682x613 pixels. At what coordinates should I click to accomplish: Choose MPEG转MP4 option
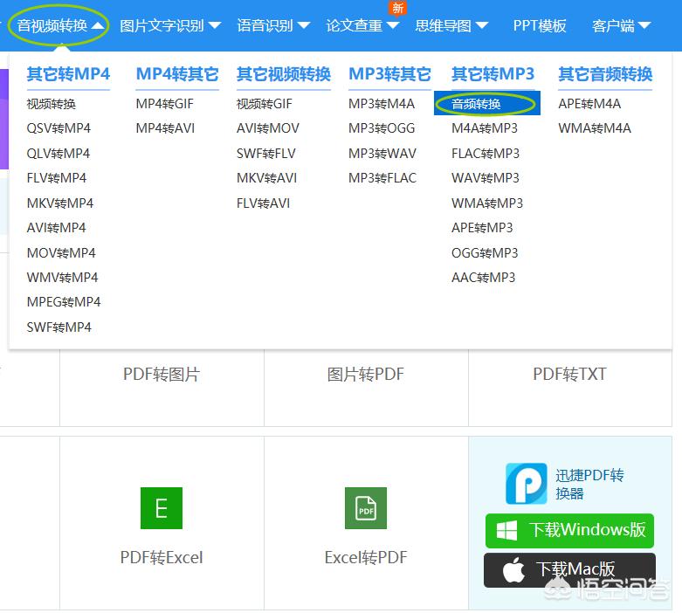64,301
